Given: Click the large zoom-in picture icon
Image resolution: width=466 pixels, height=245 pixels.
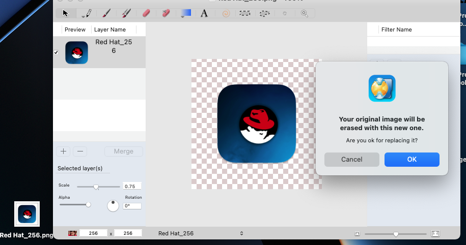Looking at the screenshot, I should pyautogui.click(x=435, y=234).
